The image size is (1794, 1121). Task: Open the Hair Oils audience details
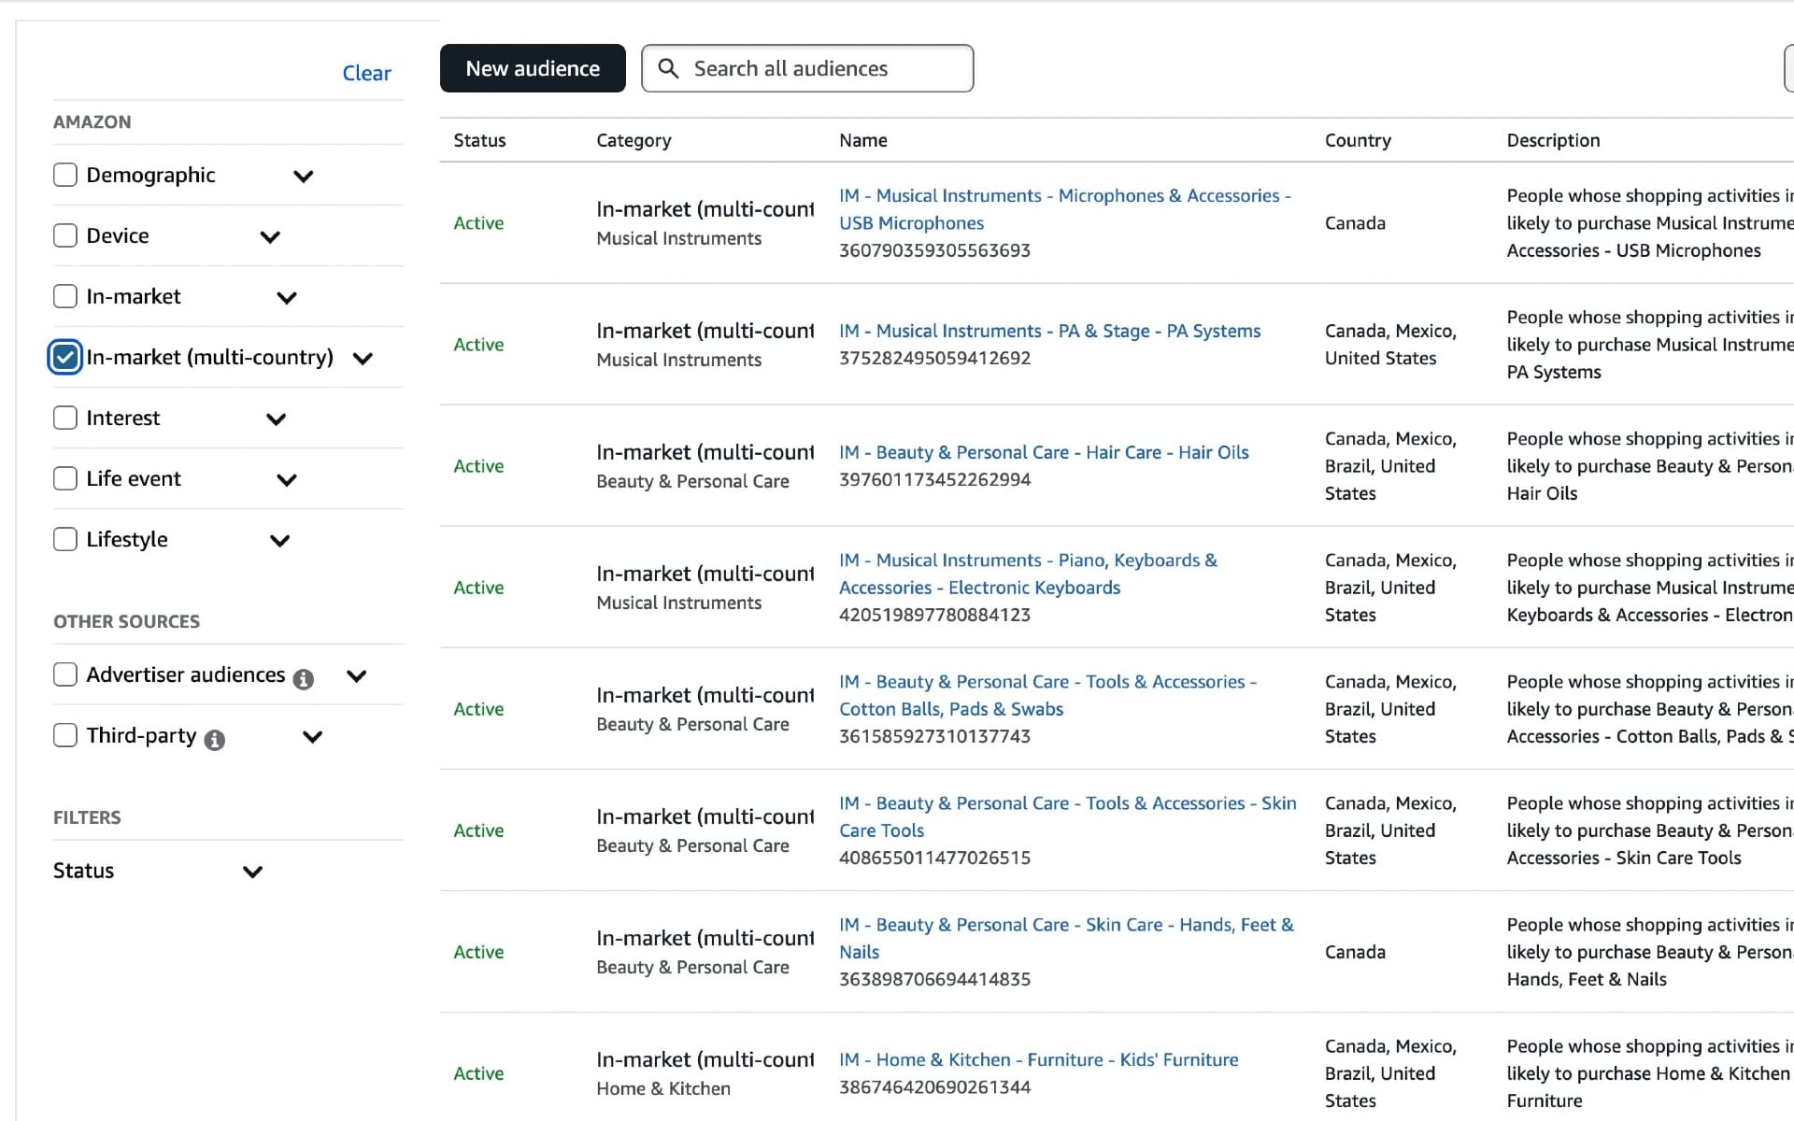point(1044,451)
